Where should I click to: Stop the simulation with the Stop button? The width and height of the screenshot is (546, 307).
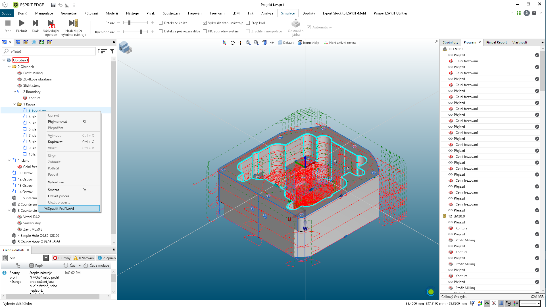(8, 26)
